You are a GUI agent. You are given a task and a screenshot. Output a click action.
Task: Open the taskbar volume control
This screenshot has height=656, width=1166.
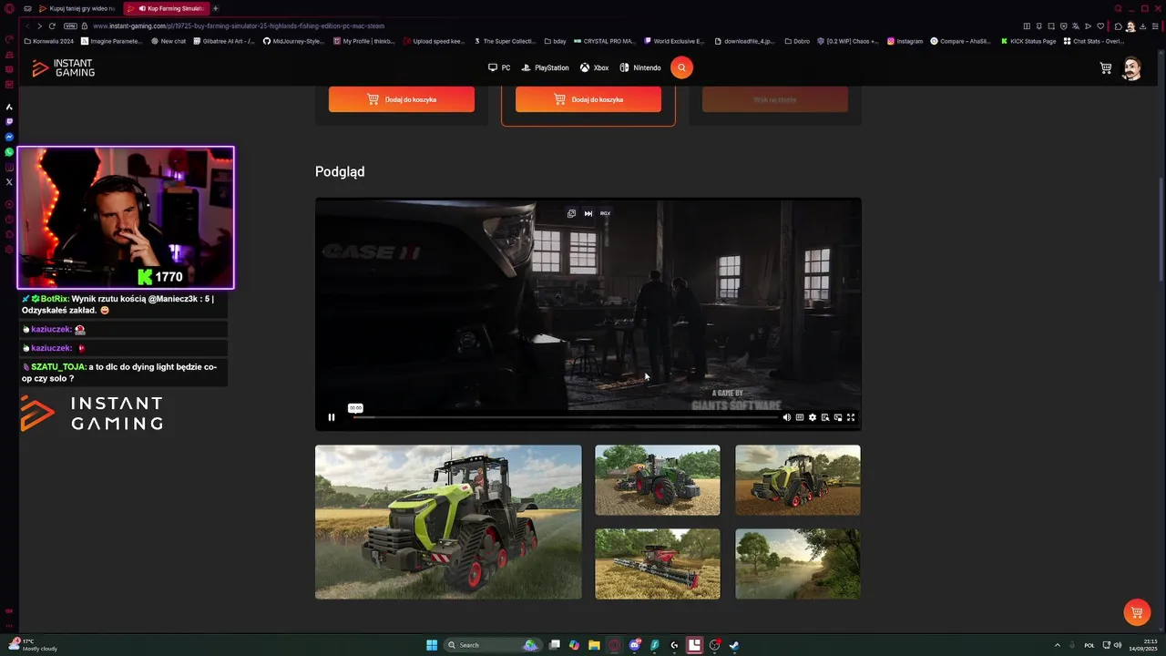[x=1118, y=645]
